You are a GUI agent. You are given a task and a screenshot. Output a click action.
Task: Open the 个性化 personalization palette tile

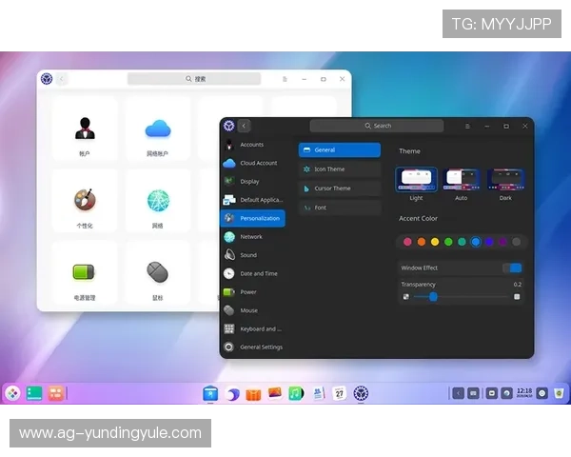85,204
